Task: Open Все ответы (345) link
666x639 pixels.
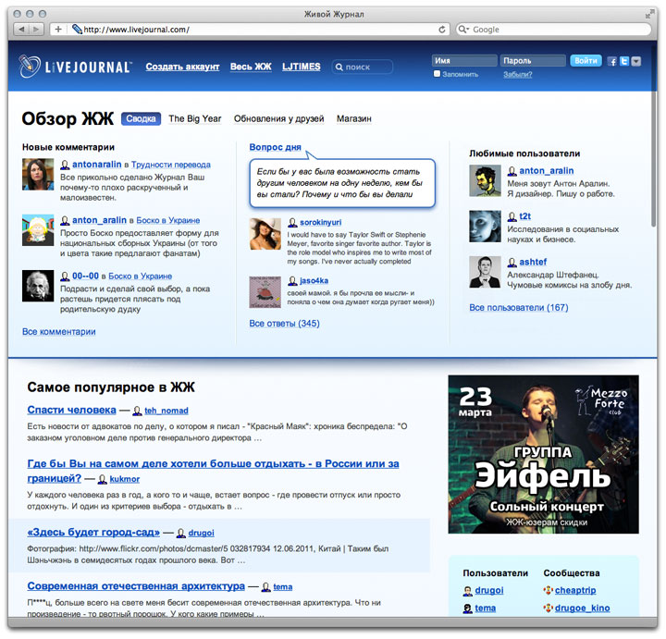Action: 284,324
